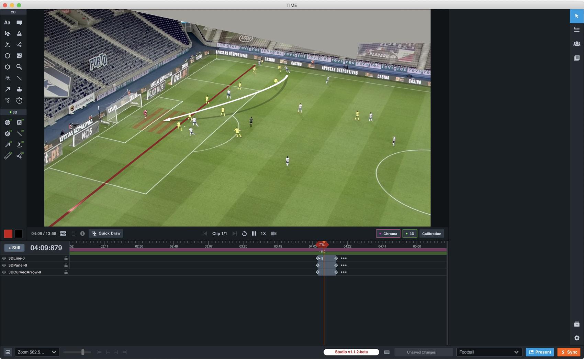584x359 pixels.
Task: Open the teams panel
Action: click(x=577, y=44)
